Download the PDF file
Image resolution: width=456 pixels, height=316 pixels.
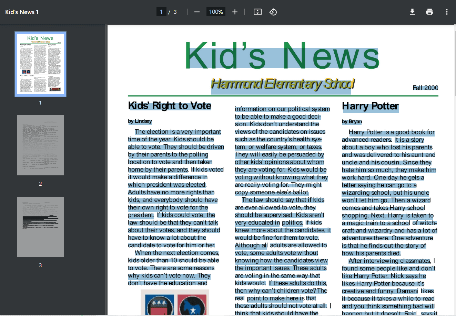pos(412,12)
